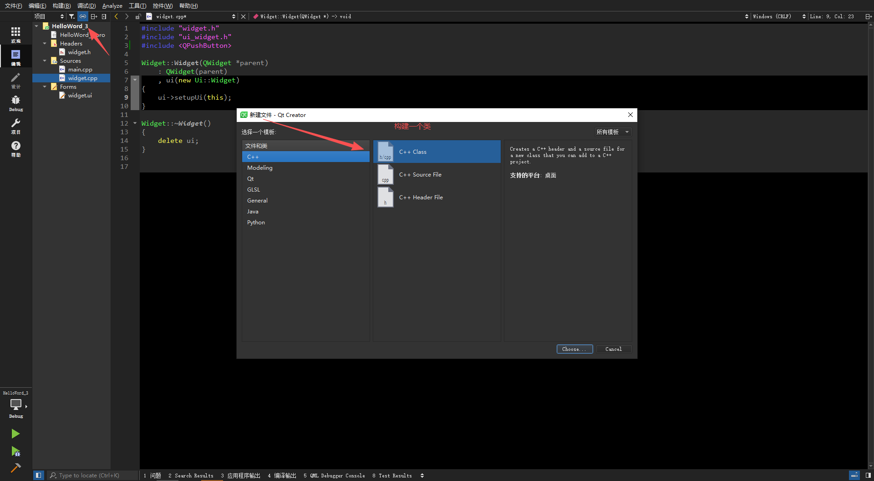The height and width of the screenshot is (481, 874).
Task: Build project with the hammer icon
Action: tap(15, 468)
